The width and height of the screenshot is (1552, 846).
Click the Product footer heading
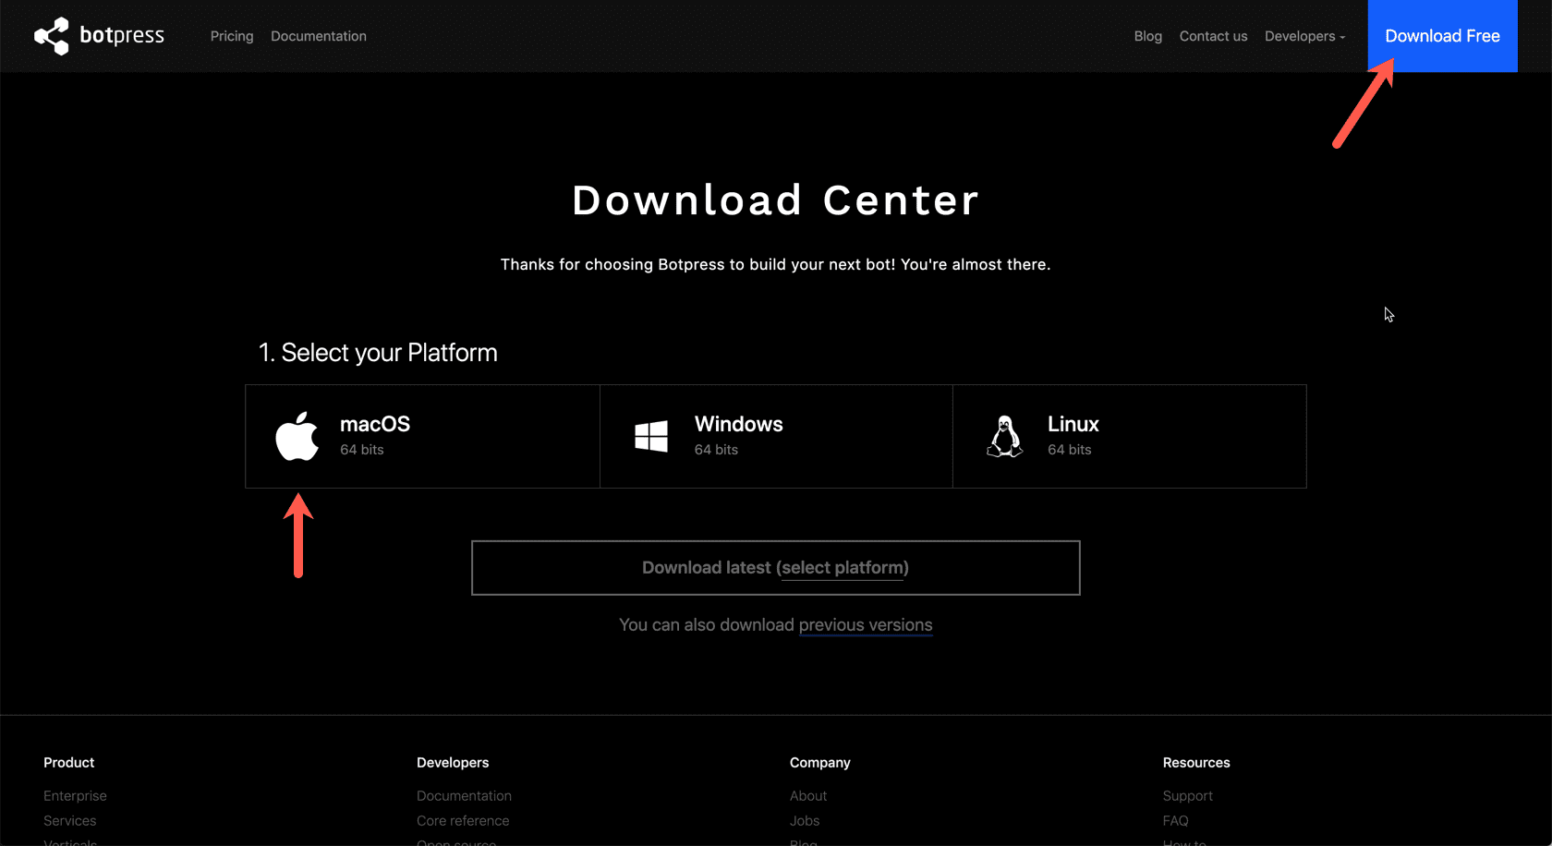(x=69, y=763)
